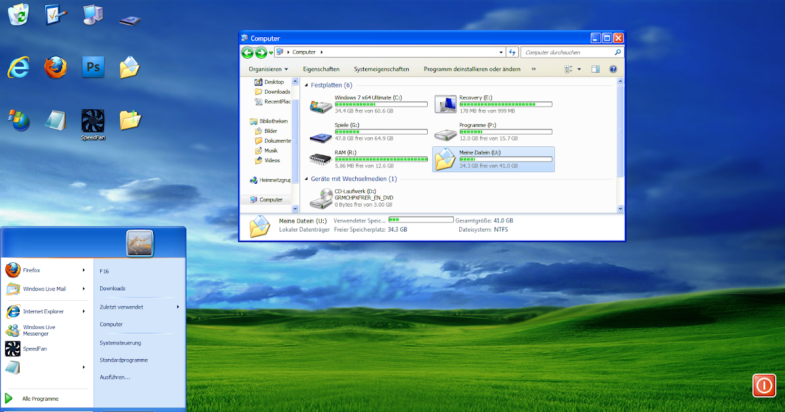Select the desktop drive icon in the top row
Screen dimensions: 785x412
coord(130,20)
